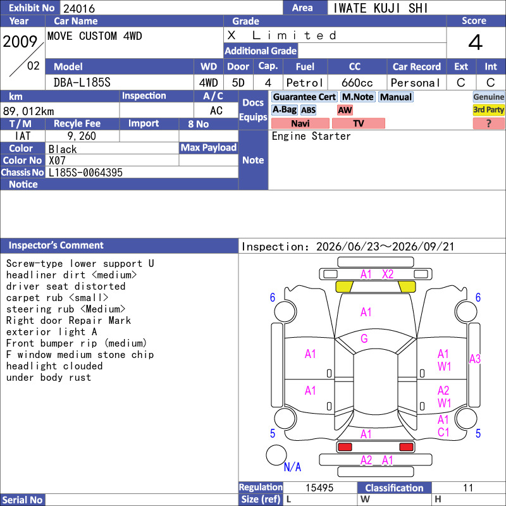The height and width of the screenshot is (506, 506).
Task: Click the M.Note document badge
Action: pyautogui.click(x=357, y=97)
